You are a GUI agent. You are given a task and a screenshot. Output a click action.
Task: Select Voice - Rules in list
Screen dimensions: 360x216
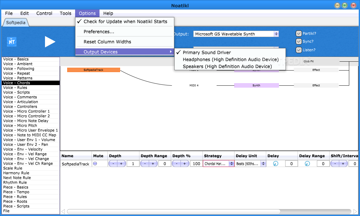[31, 88]
